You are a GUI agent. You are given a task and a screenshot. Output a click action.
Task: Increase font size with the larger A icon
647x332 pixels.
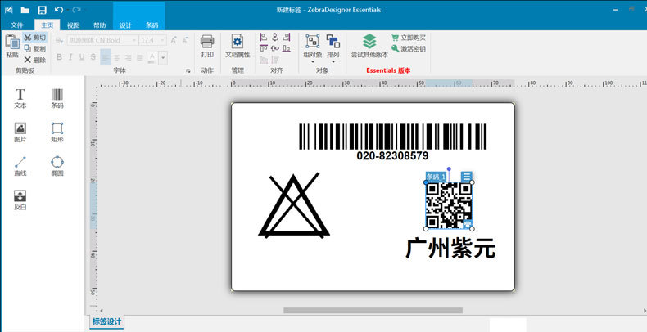coord(174,40)
